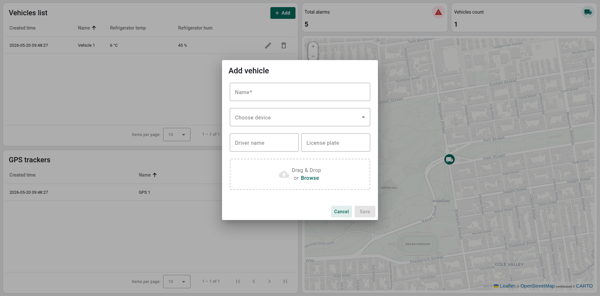The image size is (600, 296).
Task: Click the Vehicles count value 1
Action: click(x=456, y=24)
